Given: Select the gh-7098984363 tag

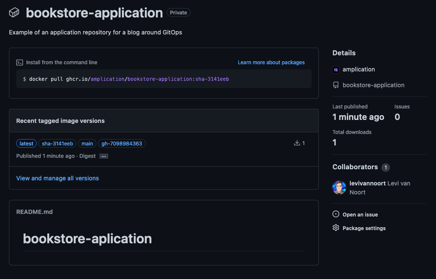Looking at the screenshot, I should tap(122, 143).
